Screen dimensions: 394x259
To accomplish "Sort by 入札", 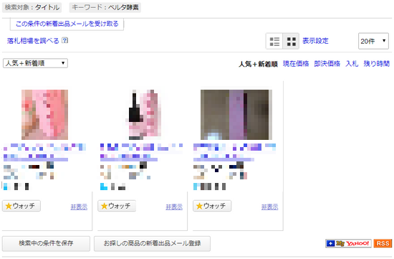I will (x=352, y=64).
